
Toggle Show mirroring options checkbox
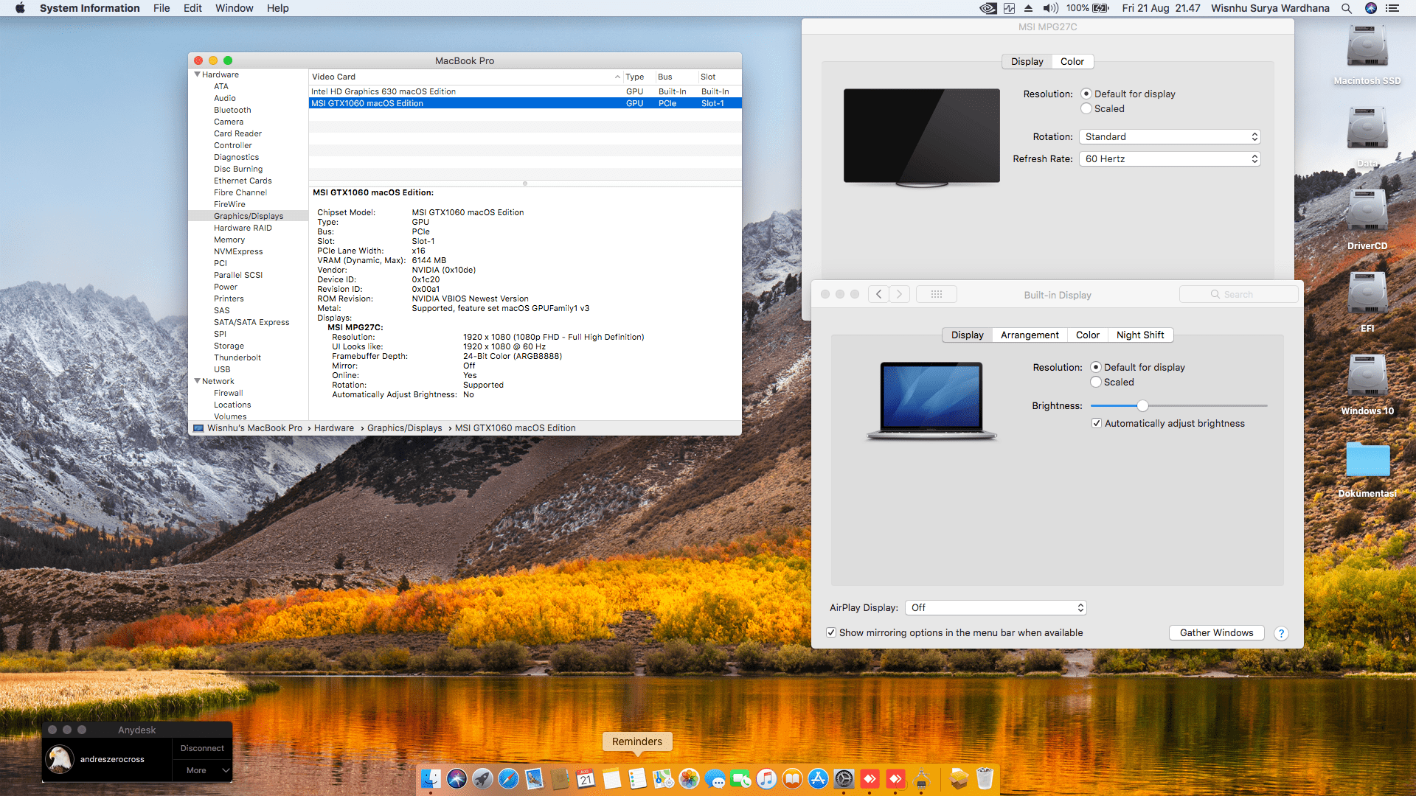coord(831,632)
